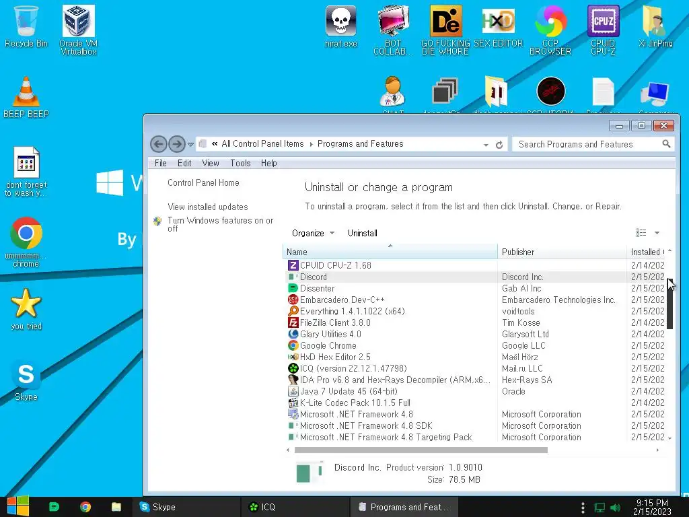689x517 pixels.
Task: Open the view options dropdown arrow
Action: (x=657, y=232)
